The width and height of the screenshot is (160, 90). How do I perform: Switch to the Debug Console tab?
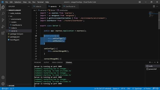click(x=57, y=62)
